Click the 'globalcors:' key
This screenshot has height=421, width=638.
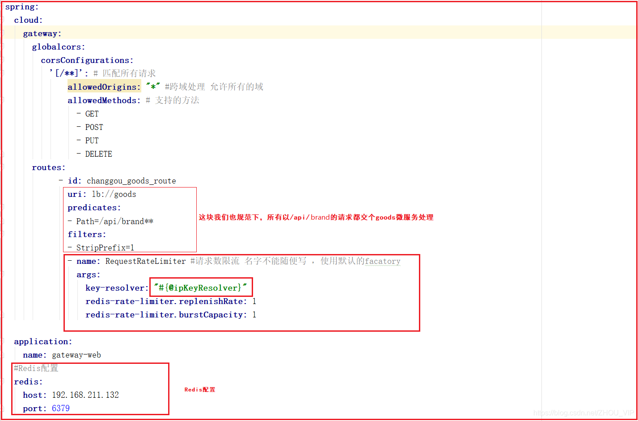[x=58, y=47]
